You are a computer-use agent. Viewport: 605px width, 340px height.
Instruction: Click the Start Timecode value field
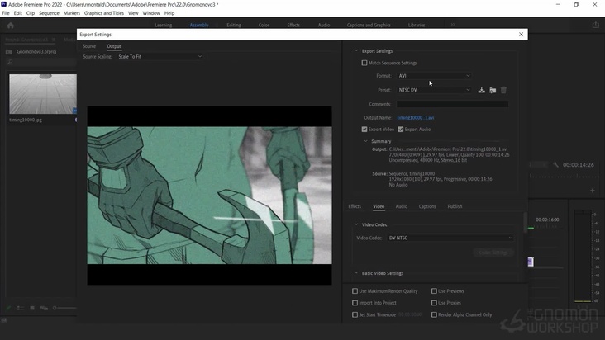410,314
